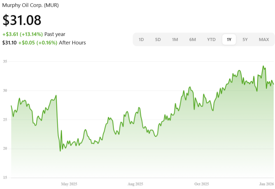
Task: Click the +$0.05 (+0.16%) after hours change
Action: [38, 43]
